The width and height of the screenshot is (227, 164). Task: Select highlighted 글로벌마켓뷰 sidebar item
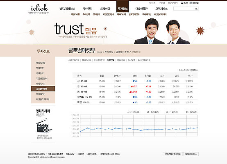43,89
